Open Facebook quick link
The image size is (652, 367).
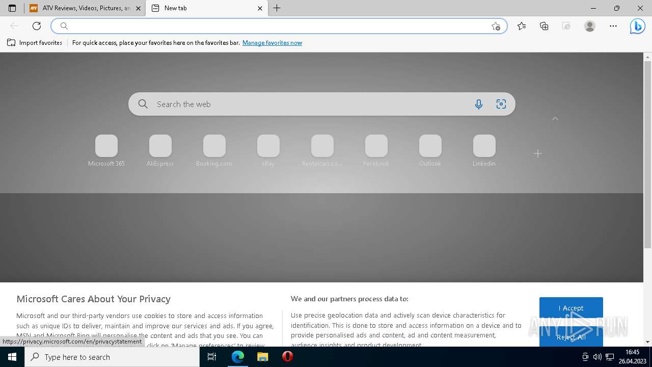point(376,151)
